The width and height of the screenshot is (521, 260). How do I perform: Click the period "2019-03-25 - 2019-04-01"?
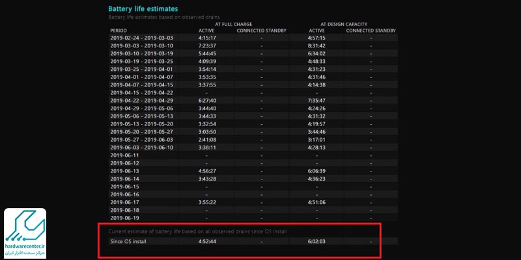141,70
